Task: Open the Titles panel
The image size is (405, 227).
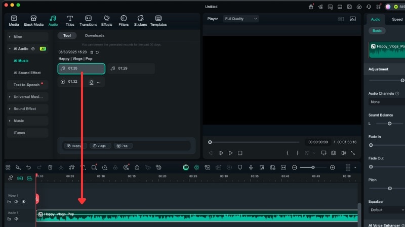Action: 70,21
